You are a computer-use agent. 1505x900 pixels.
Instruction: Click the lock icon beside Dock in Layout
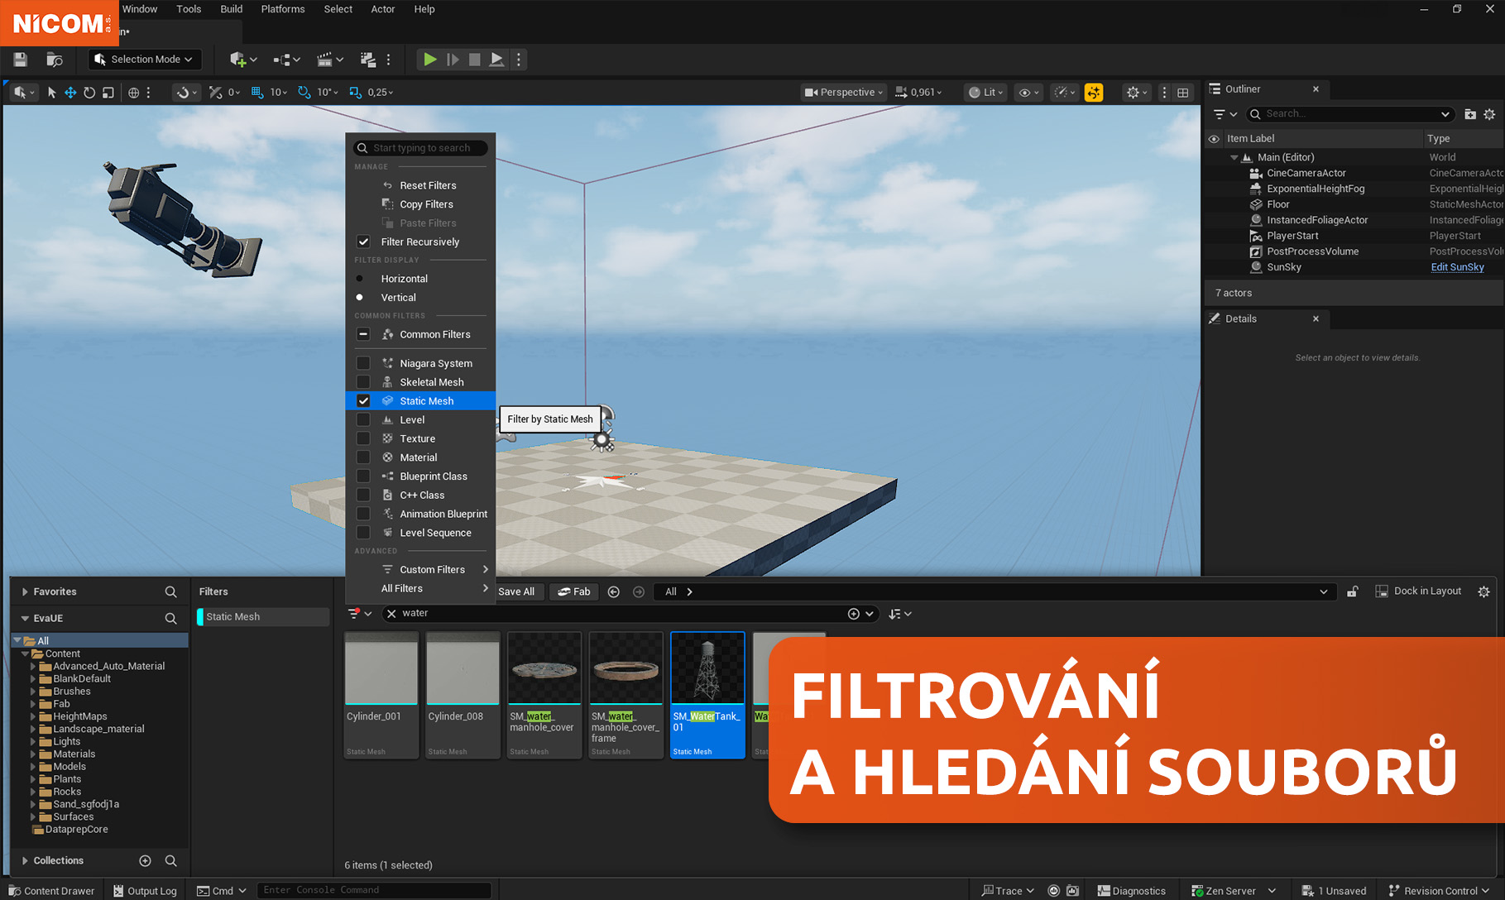tap(1352, 591)
